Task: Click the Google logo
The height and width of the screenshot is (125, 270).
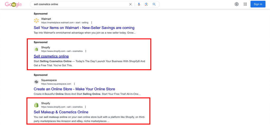Action: [13, 4]
